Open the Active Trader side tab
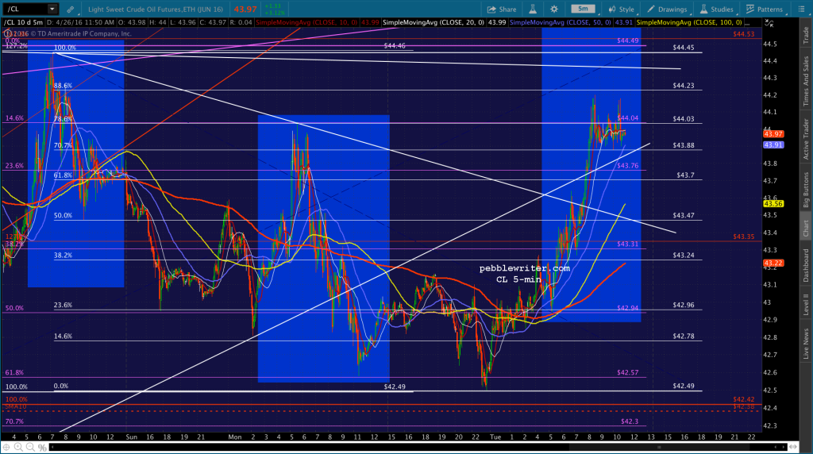The width and height of the screenshot is (813, 454). coord(806,139)
